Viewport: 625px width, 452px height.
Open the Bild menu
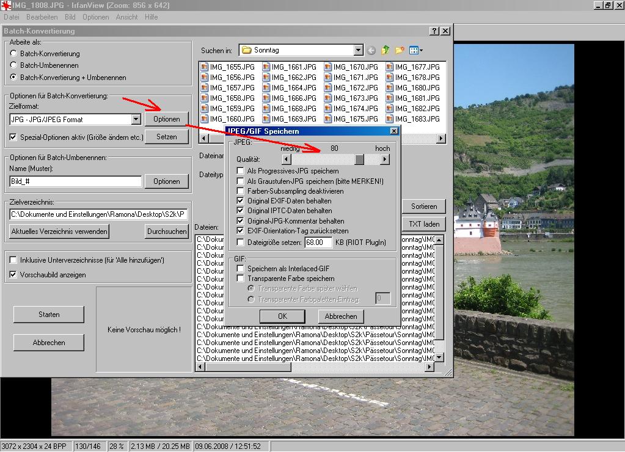click(70, 17)
